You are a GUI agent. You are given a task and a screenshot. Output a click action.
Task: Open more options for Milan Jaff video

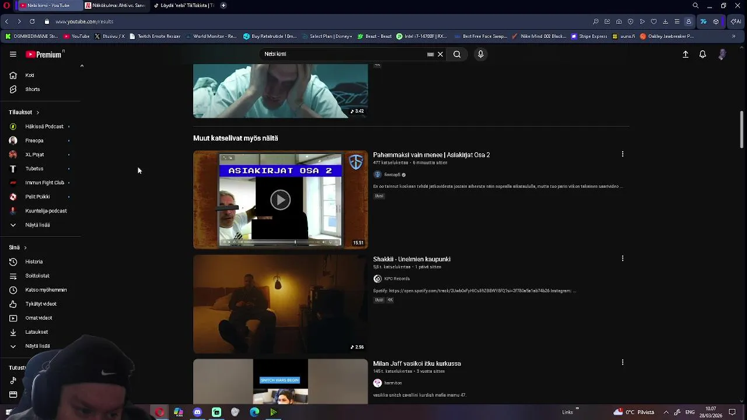623,362
